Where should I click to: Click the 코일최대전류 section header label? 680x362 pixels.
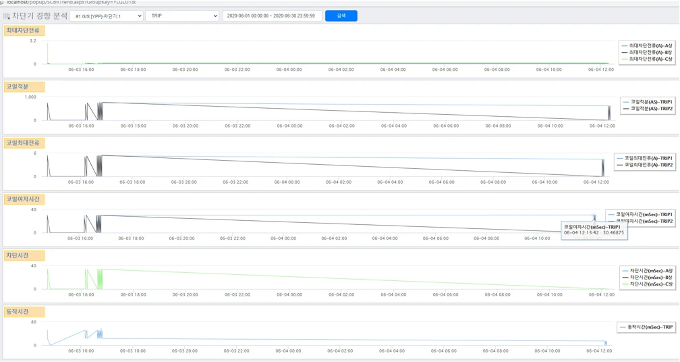point(24,143)
